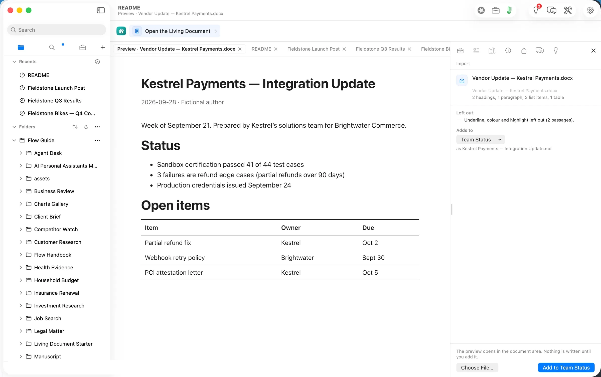This screenshot has height=377, width=601.
Task: Open the Team Status dropdown
Action: (x=480, y=139)
